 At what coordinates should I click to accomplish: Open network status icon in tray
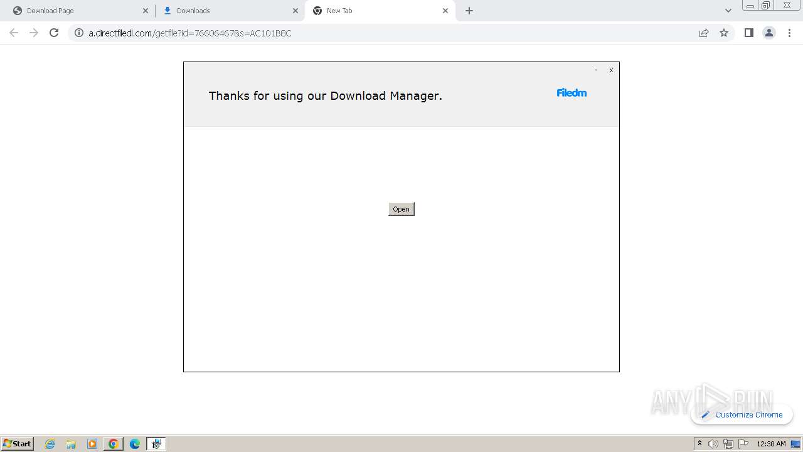728,444
